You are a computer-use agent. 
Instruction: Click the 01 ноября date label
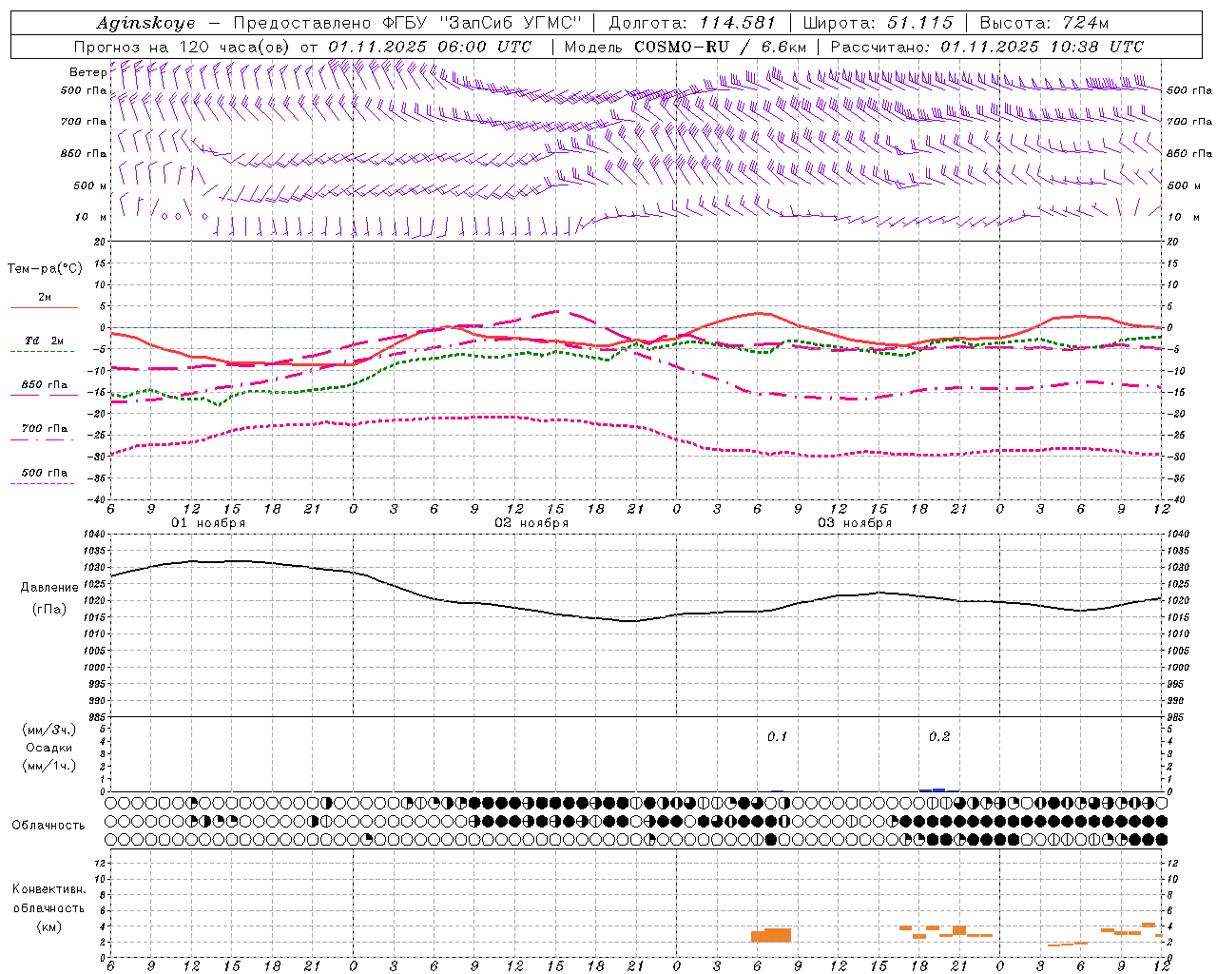(x=208, y=523)
